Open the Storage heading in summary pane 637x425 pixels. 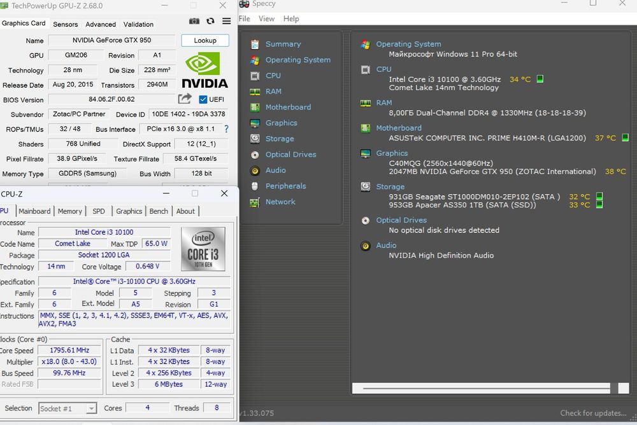[x=390, y=186]
